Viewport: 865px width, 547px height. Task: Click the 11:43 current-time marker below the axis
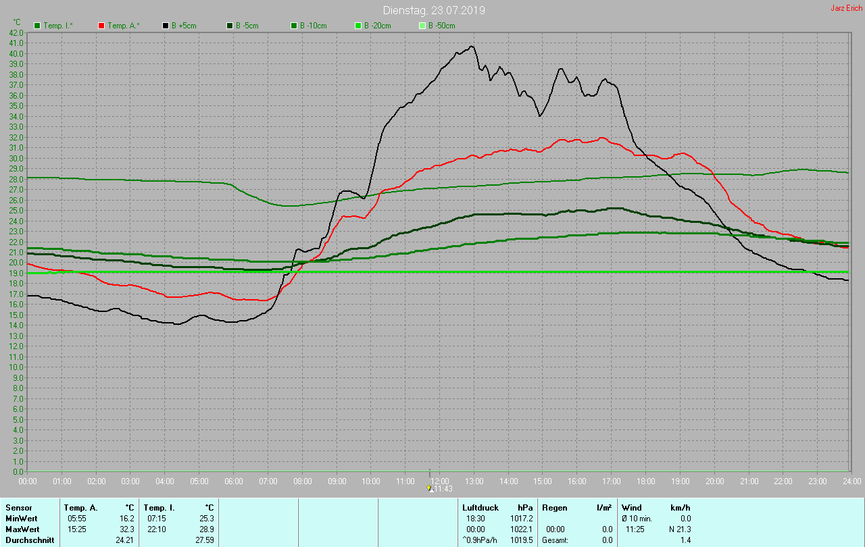(x=439, y=488)
